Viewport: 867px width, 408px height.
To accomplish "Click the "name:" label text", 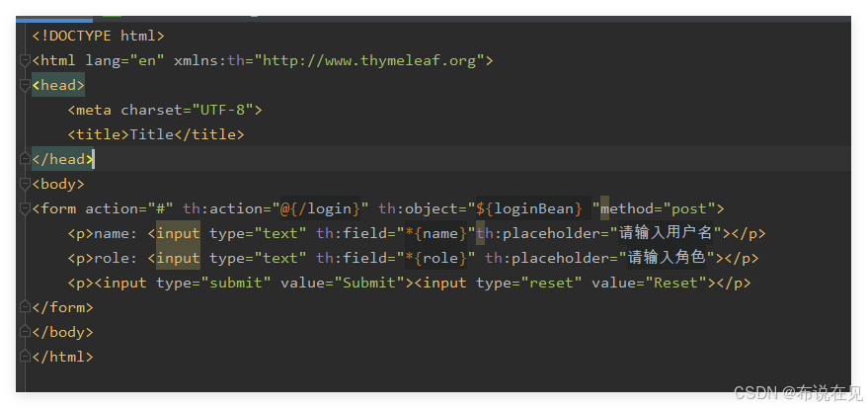I will pos(117,233).
